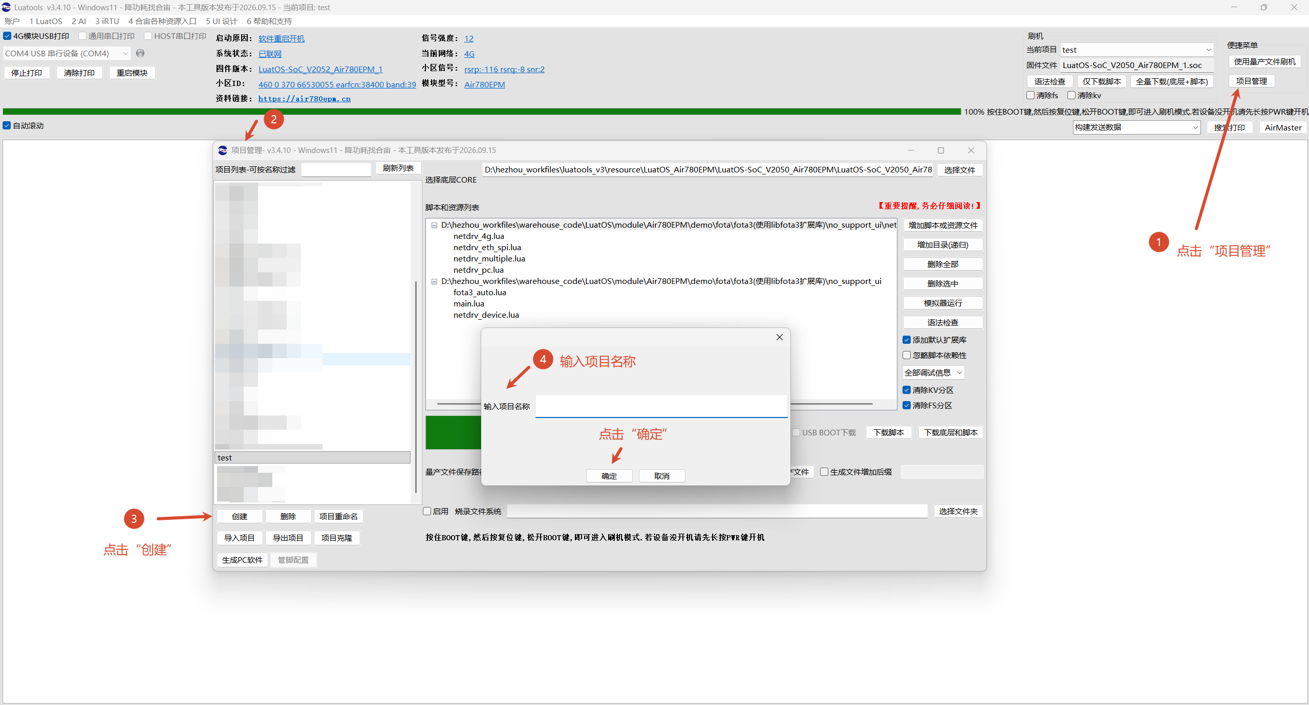Click the 创建 project button
This screenshot has height=705, width=1309.
240,516
